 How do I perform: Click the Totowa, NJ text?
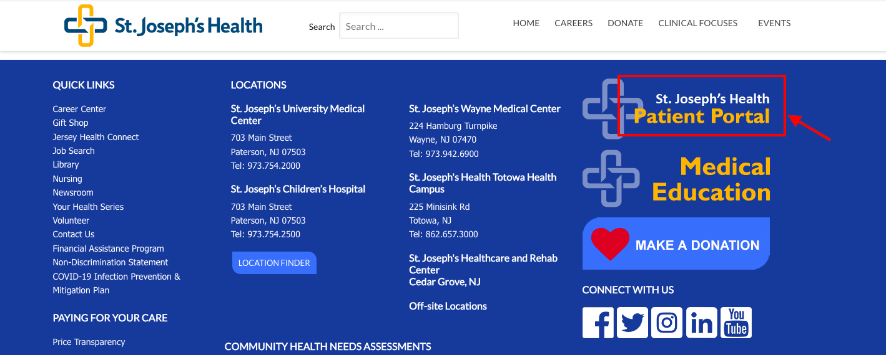click(430, 220)
